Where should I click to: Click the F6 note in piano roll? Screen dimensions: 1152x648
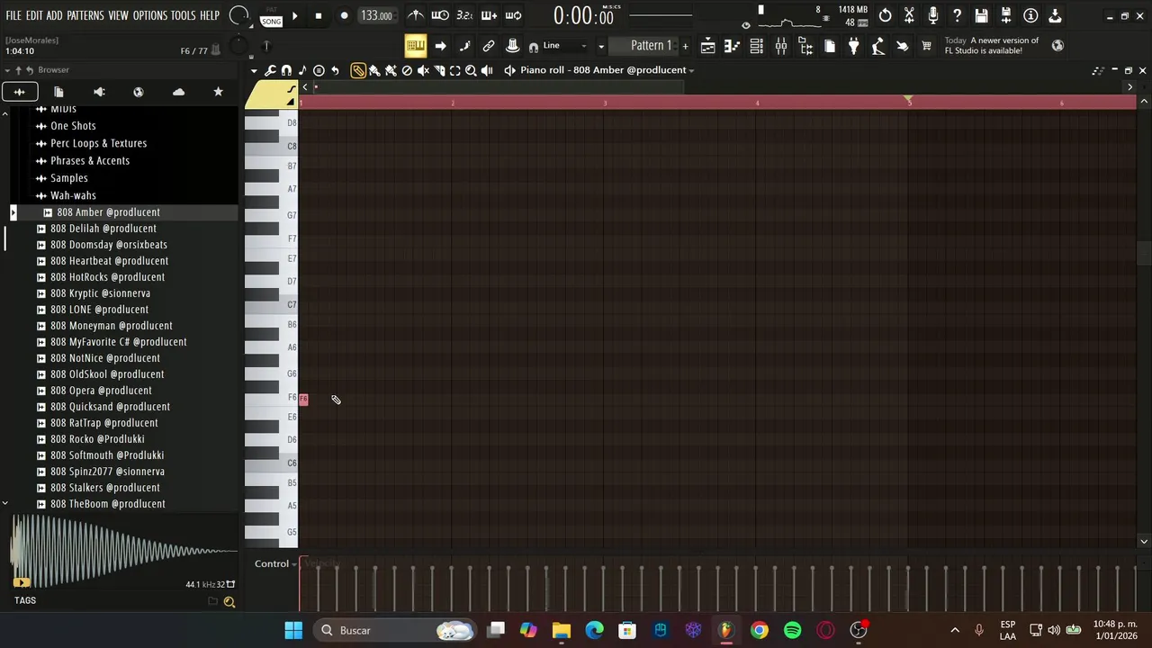tap(303, 400)
